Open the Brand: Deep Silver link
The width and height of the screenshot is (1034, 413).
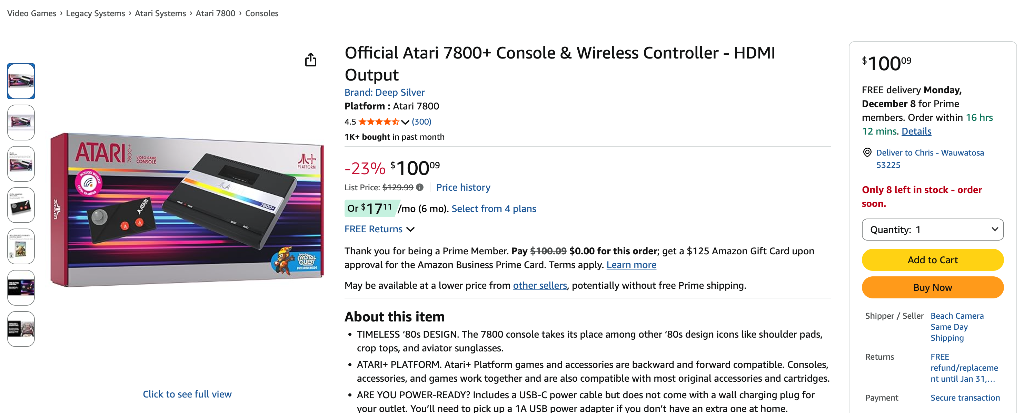pyautogui.click(x=384, y=93)
